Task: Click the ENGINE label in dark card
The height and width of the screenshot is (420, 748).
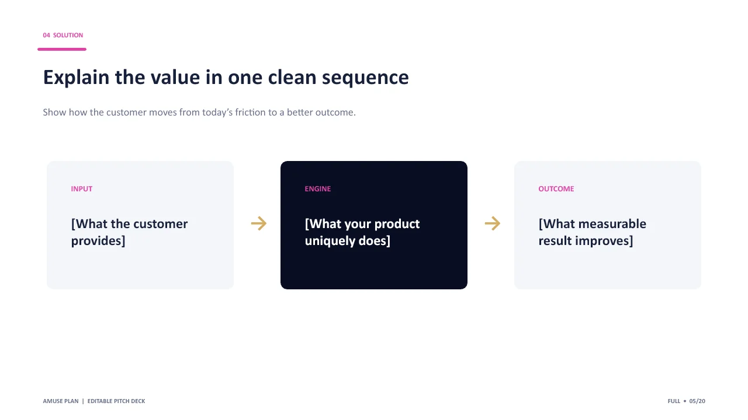Action: (318, 188)
